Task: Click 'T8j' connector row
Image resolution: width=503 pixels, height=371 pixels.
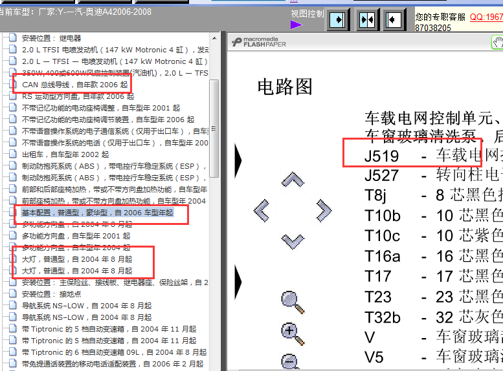Action: point(433,195)
